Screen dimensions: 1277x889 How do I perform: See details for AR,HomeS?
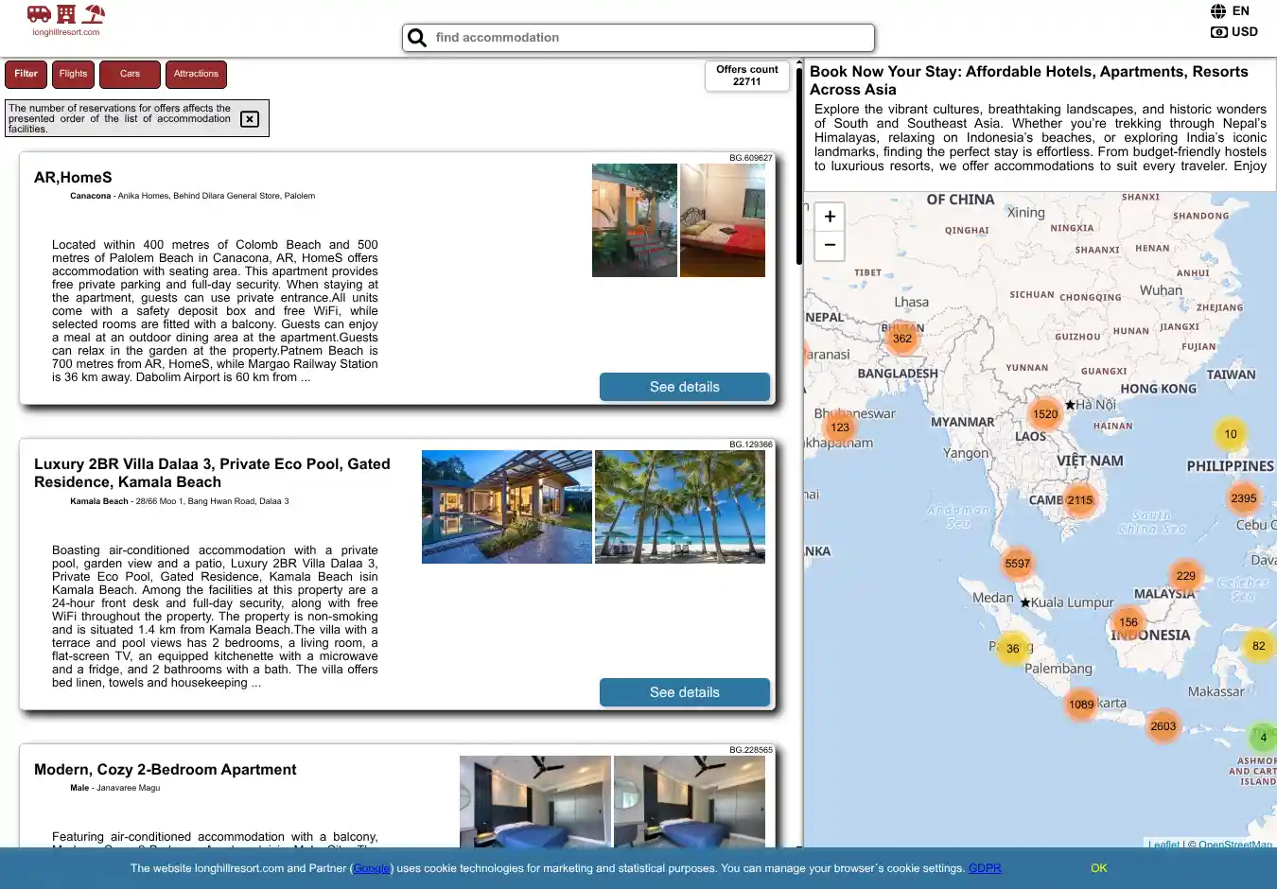pyautogui.click(x=684, y=387)
